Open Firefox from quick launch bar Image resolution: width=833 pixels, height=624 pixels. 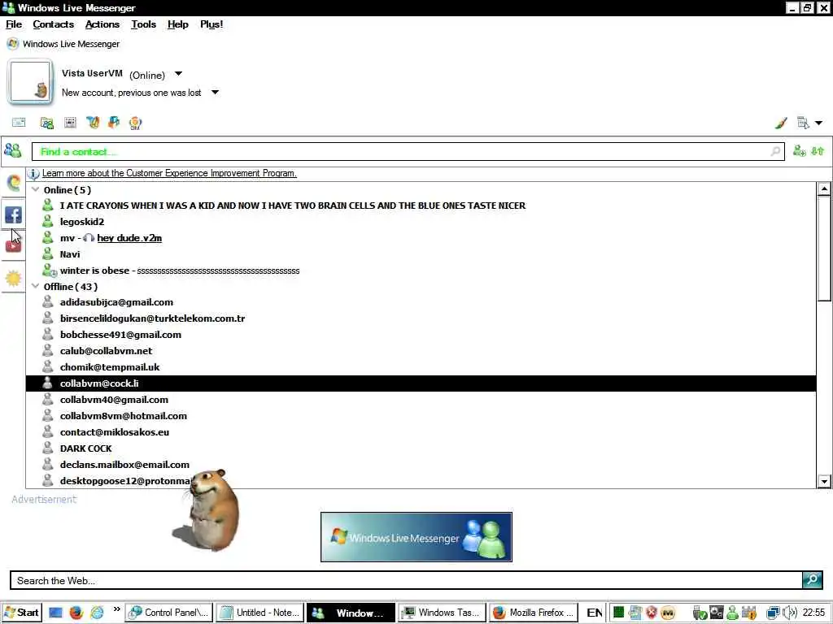click(76, 613)
